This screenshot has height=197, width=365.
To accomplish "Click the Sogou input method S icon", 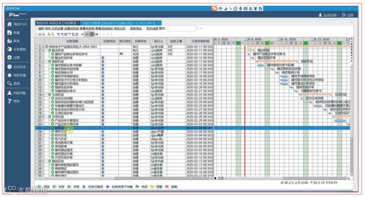I will tap(214, 8).
